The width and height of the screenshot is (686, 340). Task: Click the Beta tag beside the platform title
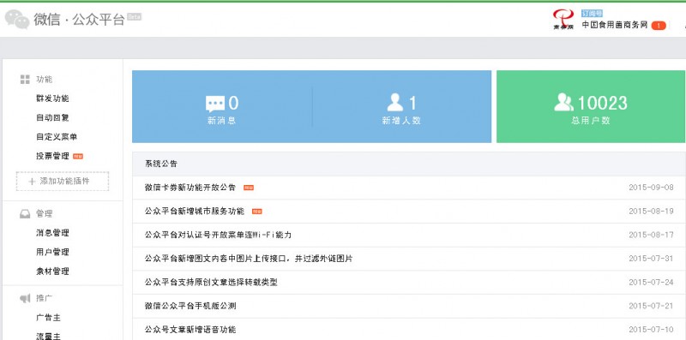pyautogui.click(x=134, y=16)
